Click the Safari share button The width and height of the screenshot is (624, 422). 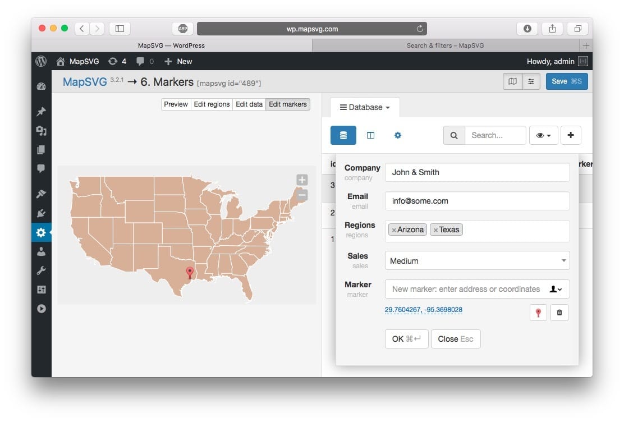pos(552,29)
